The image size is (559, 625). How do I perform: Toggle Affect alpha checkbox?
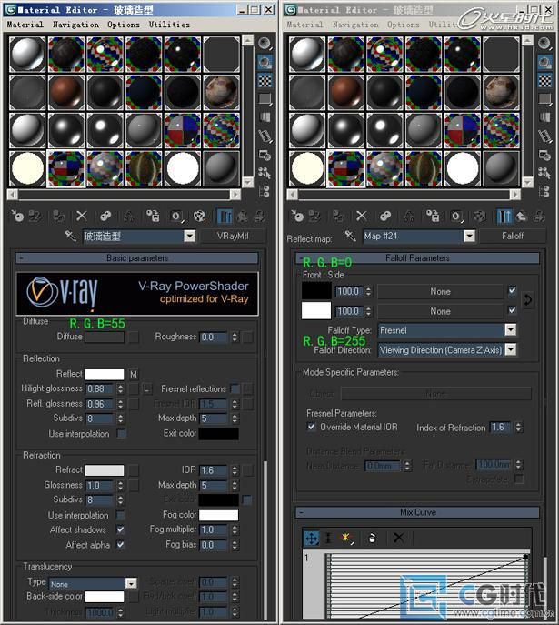121,545
